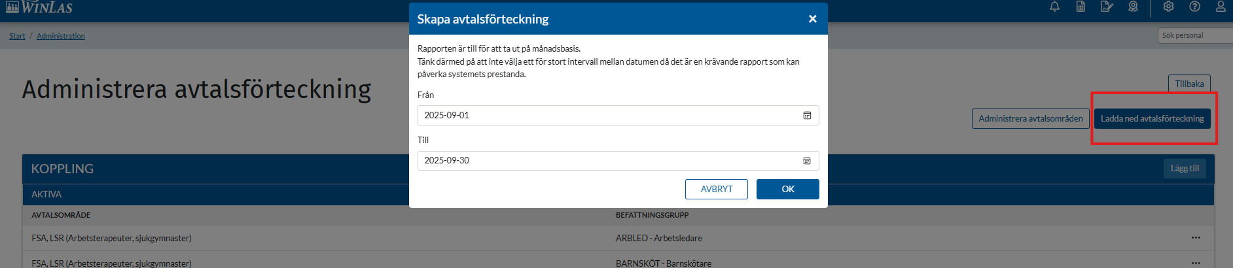1233x268 pixels.
Task: Click the help question mark icon
Action: coord(1194,7)
